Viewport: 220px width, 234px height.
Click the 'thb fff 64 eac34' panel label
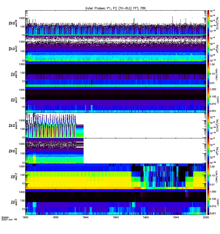(13, 23)
